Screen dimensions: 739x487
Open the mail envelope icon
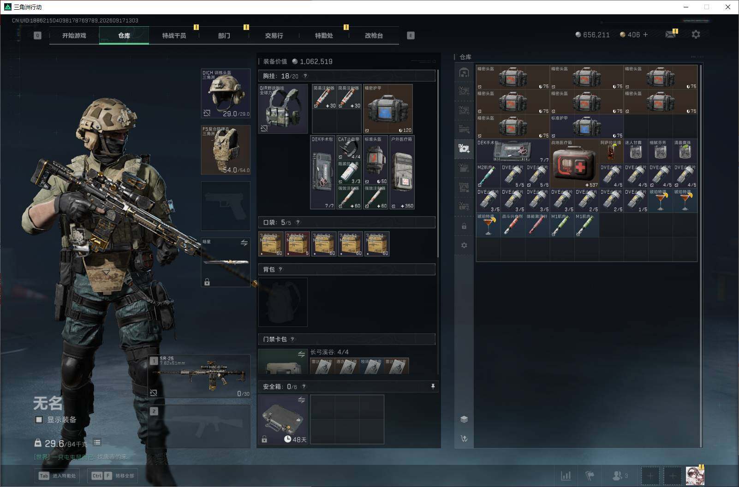pyautogui.click(x=670, y=35)
